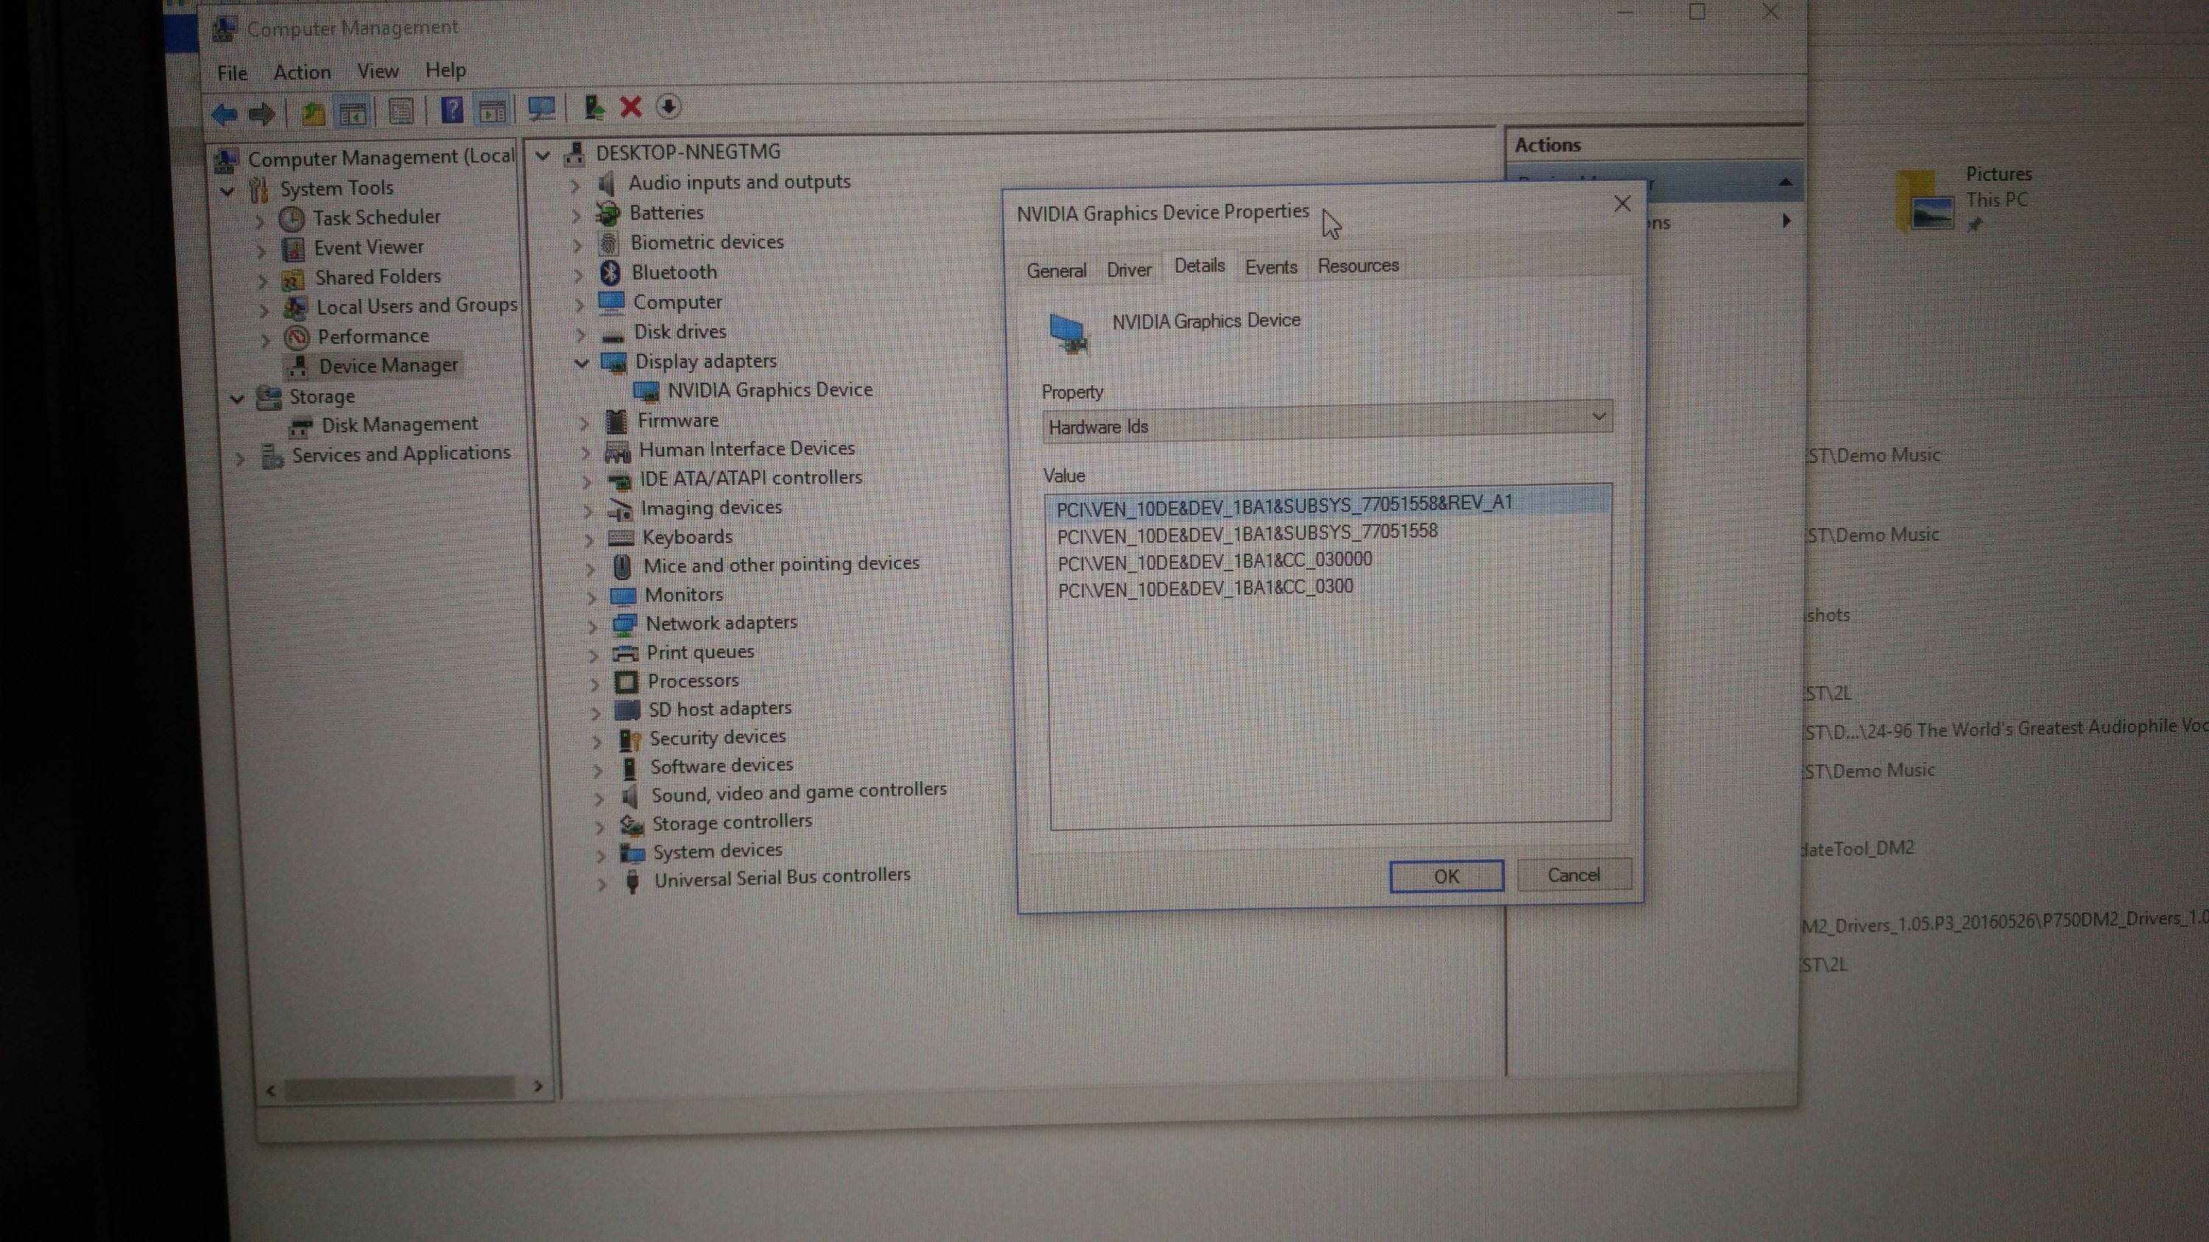Click the Scan for hardware changes monitor icon

541,109
